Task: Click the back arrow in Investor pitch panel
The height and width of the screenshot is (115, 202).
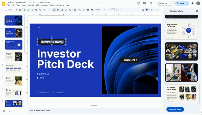Action: pyautogui.click(x=166, y=11)
